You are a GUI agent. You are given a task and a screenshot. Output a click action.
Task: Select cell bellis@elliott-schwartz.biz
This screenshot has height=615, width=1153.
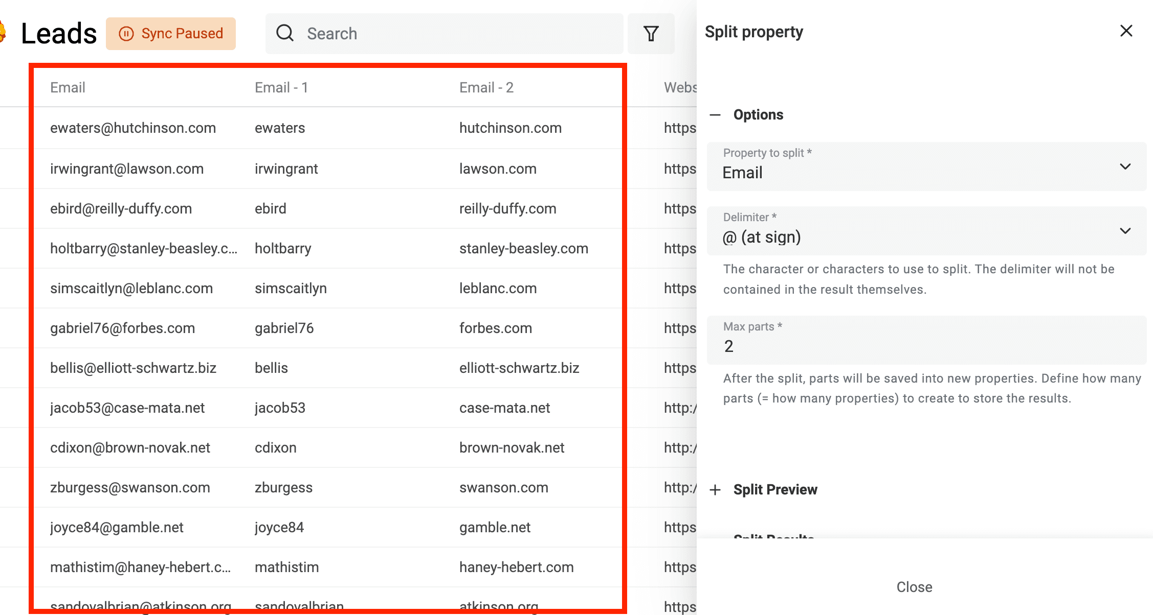[x=133, y=368]
